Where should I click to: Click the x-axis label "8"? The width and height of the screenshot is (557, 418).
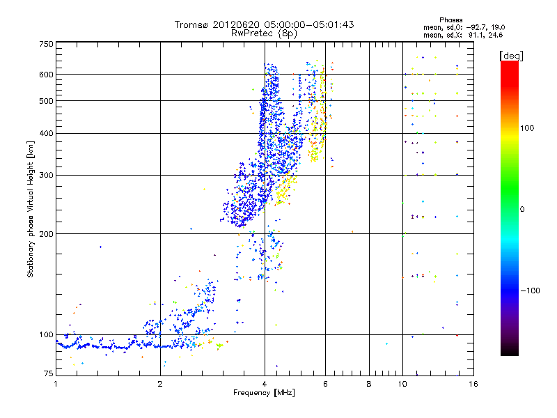(x=369, y=384)
